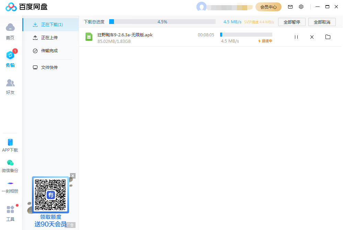343x230 pixels.
Task: Open the mail messages icon
Action: 290,7
